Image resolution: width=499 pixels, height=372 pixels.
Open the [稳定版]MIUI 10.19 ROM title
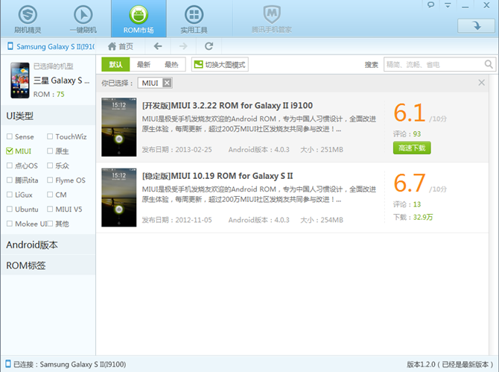(217, 176)
